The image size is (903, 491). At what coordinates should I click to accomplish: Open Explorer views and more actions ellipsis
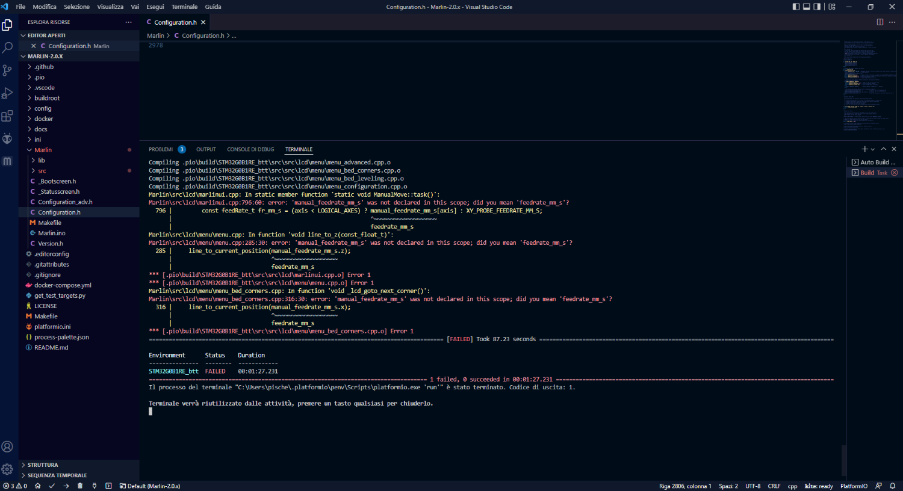coord(128,22)
